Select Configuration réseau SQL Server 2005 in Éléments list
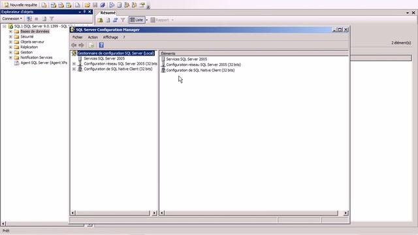The image size is (418, 235). click(x=203, y=65)
